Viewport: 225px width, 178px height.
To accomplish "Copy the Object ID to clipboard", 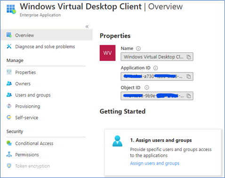I will pyautogui.click(x=189, y=96).
